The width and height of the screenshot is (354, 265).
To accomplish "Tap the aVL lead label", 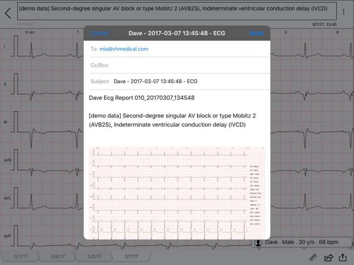I will pos(7,198).
